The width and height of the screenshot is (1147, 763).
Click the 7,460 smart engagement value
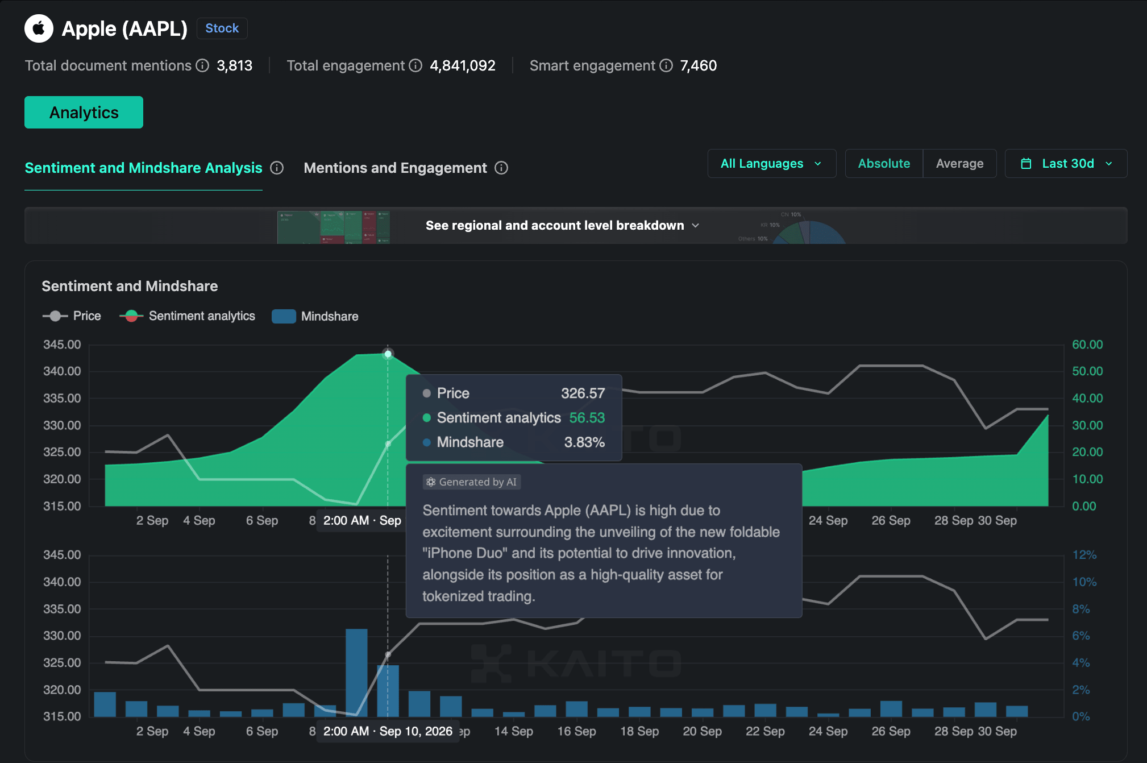click(698, 66)
